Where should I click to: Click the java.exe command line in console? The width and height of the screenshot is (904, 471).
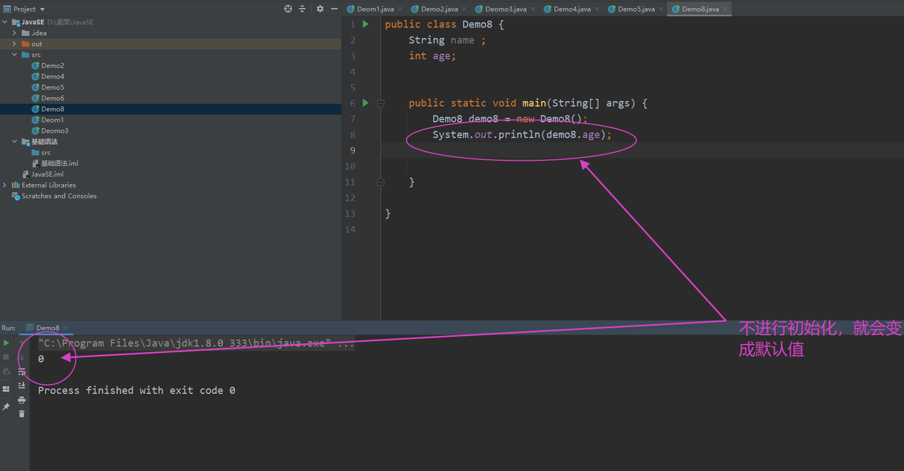tap(196, 343)
